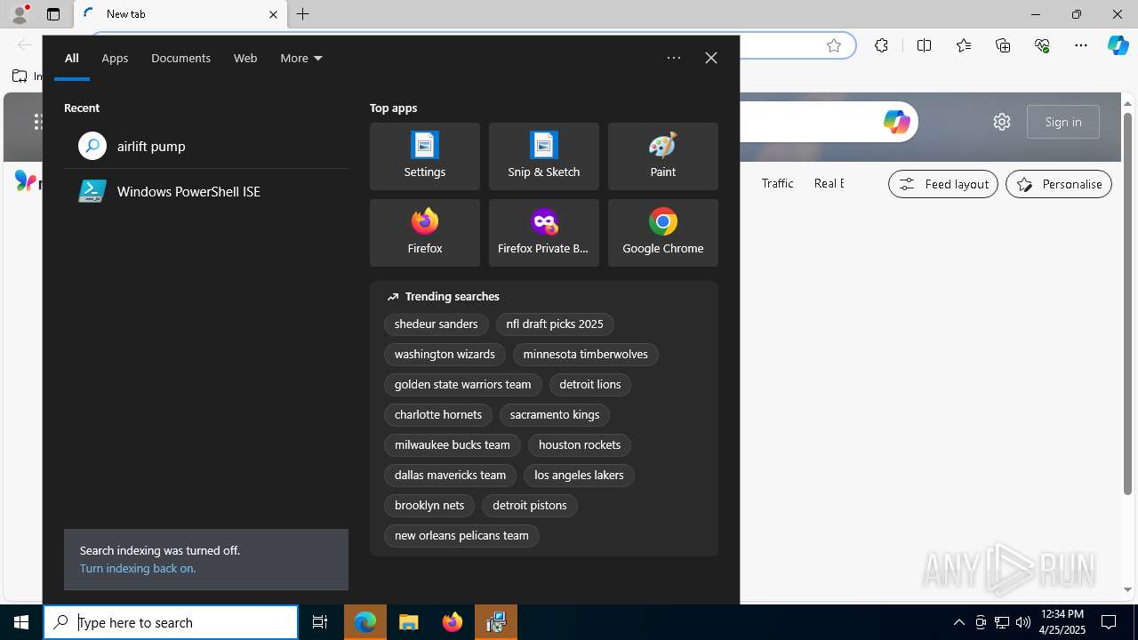Open Action Center notifications
This screenshot has width=1138, height=640.
point(1109,622)
